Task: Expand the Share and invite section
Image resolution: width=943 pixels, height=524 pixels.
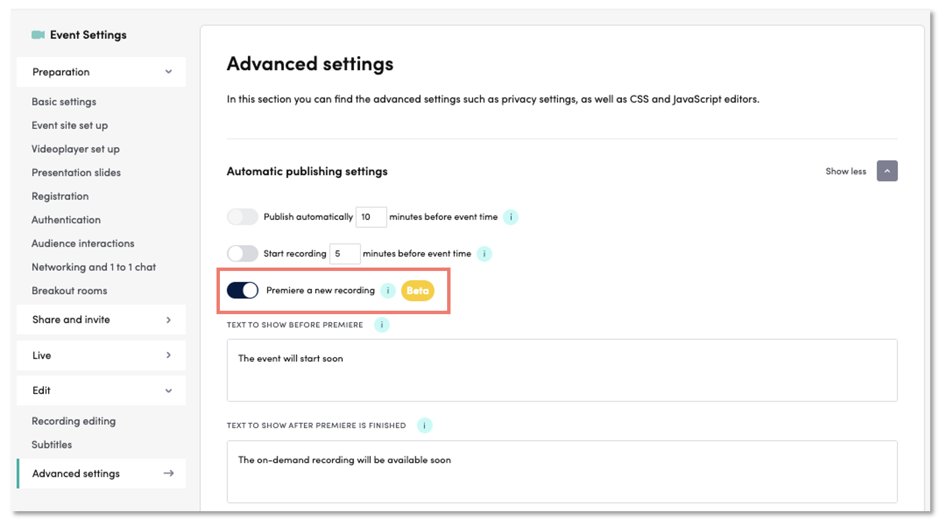Action: pos(169,320)
